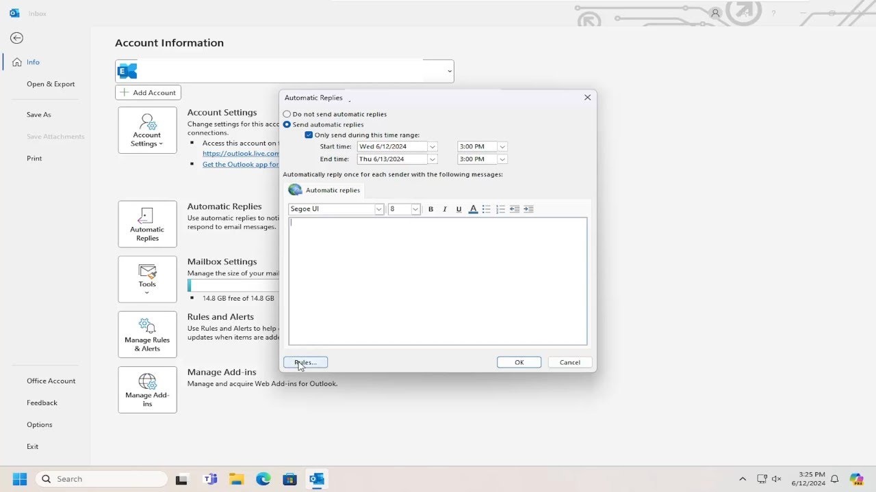876x492 pixels.
Task: Toggle Italic formatting in reply editor
Action: 445,209
